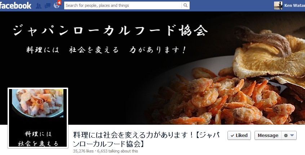This screenshot has height=155, width=305.
Task: Toggle the Liked button to unlike page
Action: point(239,136)
